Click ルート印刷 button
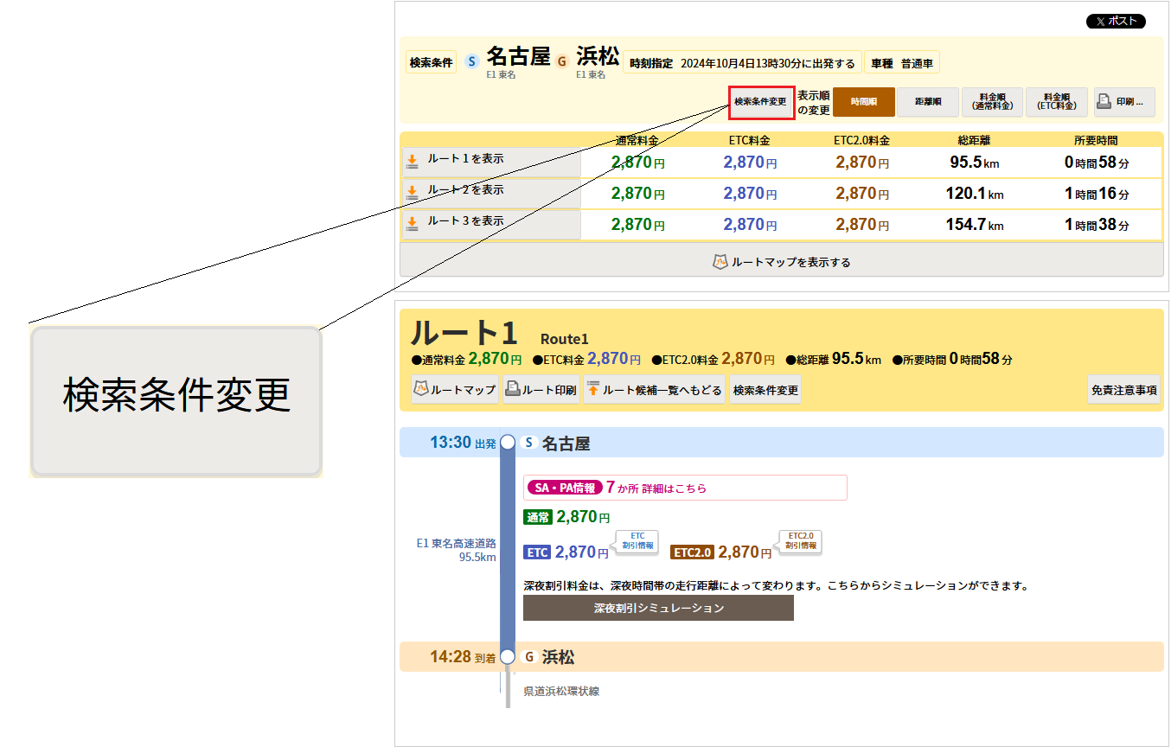Image resolution: width=1171 pixels, height=747 pixels. [541, 390]
